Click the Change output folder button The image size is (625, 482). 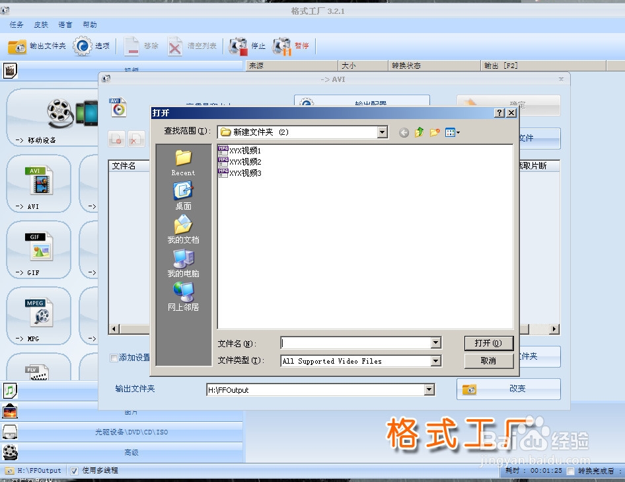click(509, 389)
